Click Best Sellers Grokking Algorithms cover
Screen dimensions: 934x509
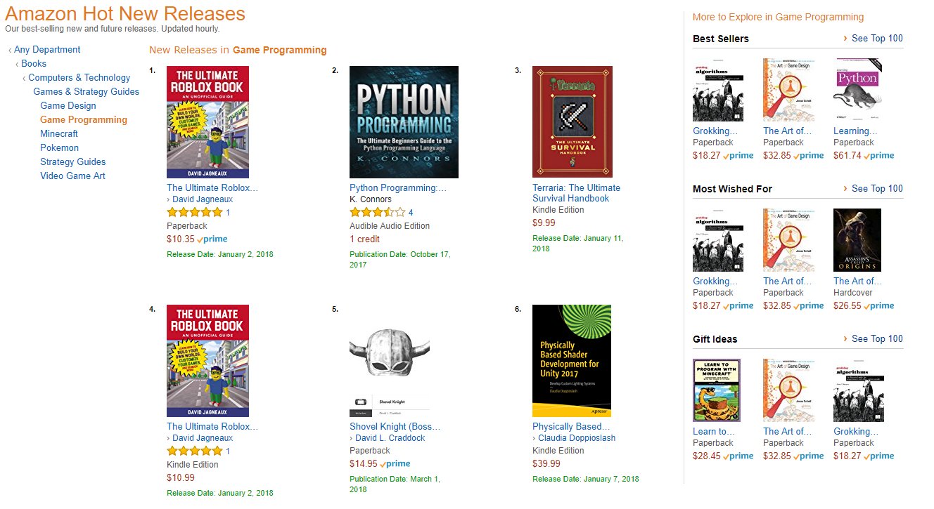pyautogui.click(x=717, y=90)
